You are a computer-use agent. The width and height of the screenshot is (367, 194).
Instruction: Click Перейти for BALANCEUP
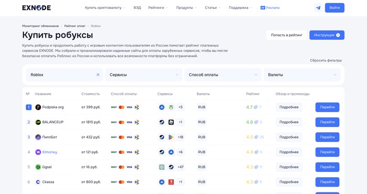[x=327, y=122]
